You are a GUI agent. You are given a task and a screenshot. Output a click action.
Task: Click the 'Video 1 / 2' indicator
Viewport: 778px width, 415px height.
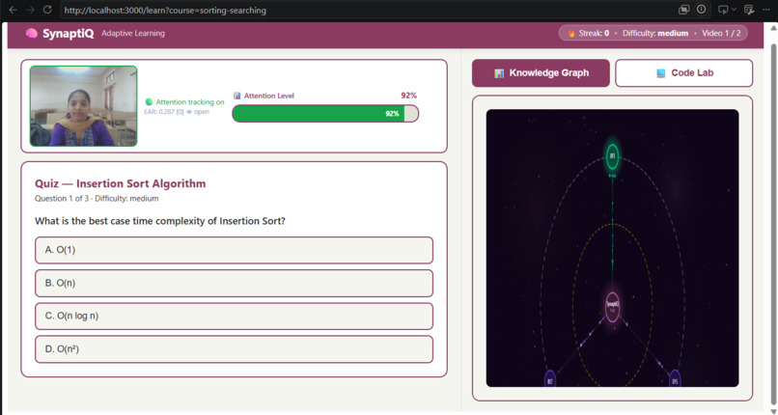(721, 33)
